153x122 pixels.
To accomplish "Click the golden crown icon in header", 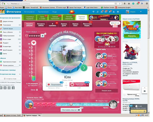I will click(72, 12).
